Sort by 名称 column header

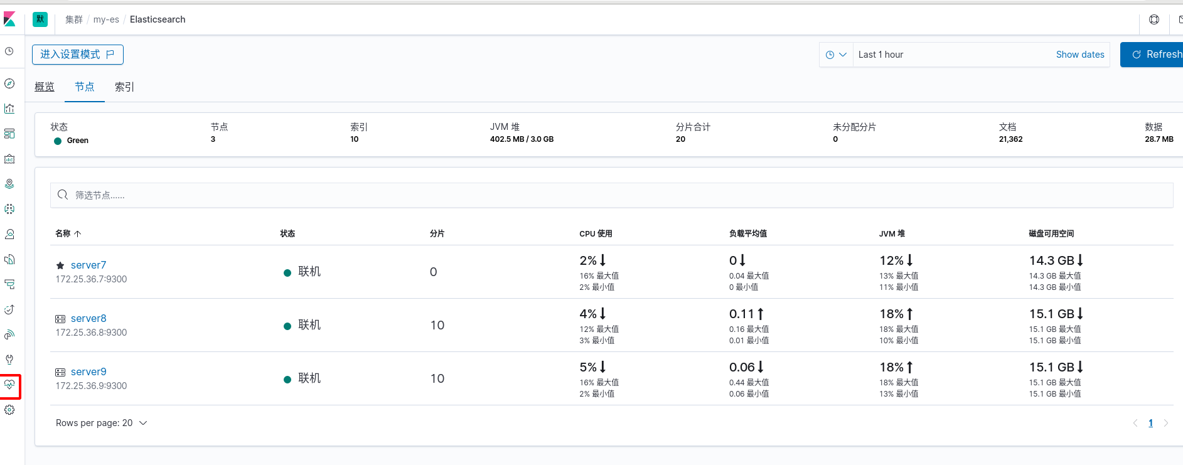(x=68, y=233)
